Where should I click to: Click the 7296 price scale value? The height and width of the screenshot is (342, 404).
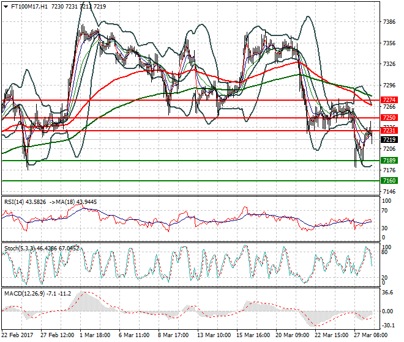(x=389, y=85)
